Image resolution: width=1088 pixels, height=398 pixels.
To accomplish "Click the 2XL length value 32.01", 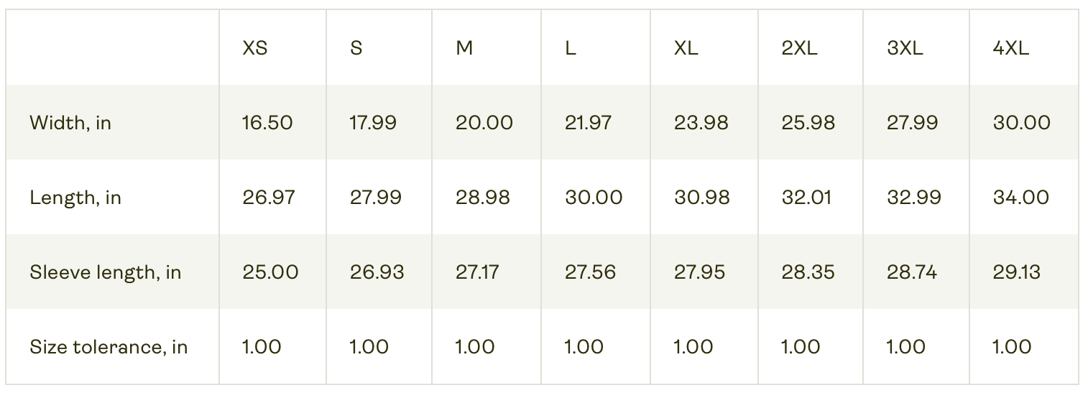I will [806, 198].
